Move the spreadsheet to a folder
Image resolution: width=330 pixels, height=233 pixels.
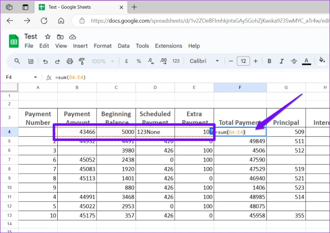(x=60, y=37)
